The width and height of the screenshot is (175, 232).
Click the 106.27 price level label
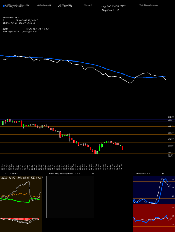point(171,139)
